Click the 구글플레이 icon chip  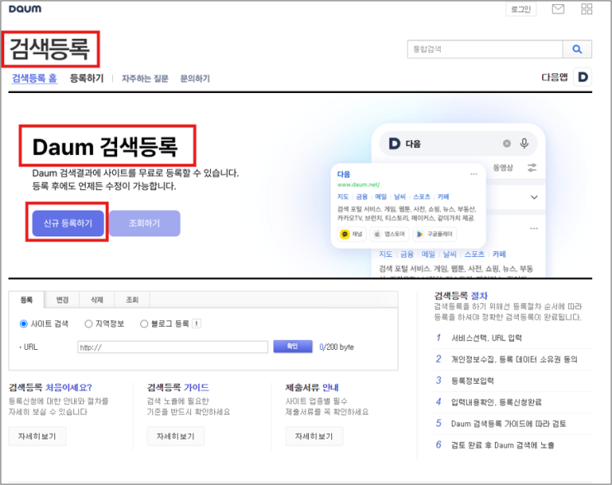click(x=434, y=234)
